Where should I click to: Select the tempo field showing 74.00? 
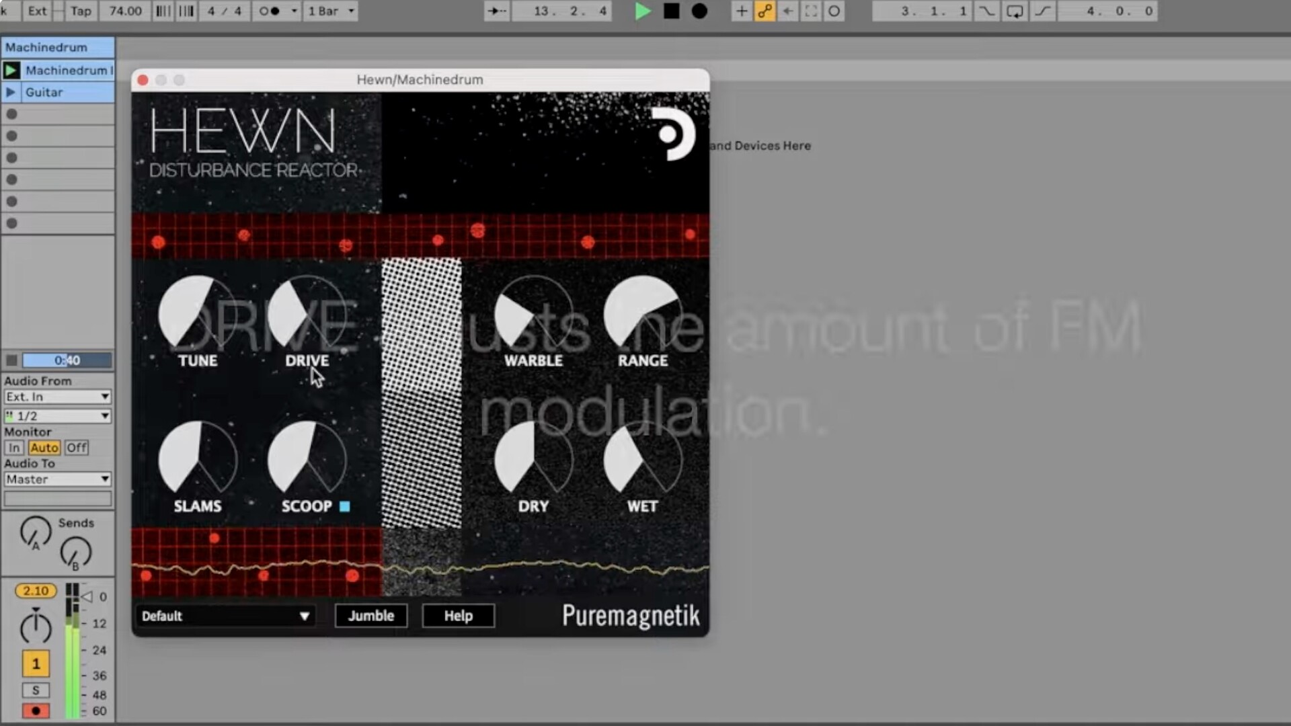[x=125, y=11]
